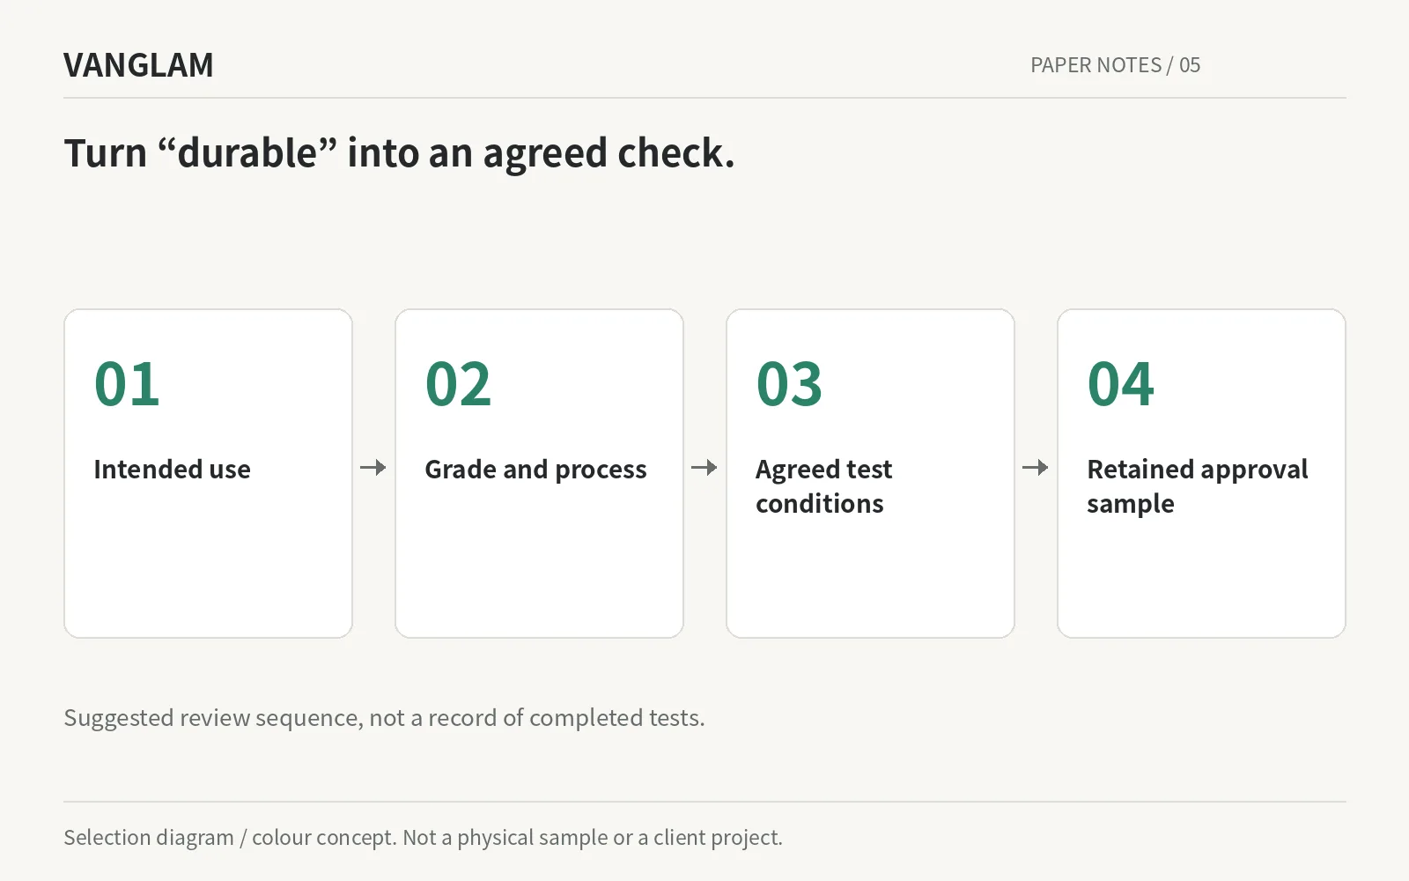1409x881 pixels.
Task: Click the headline about an agreed check
Action: [x=399, y=153]
